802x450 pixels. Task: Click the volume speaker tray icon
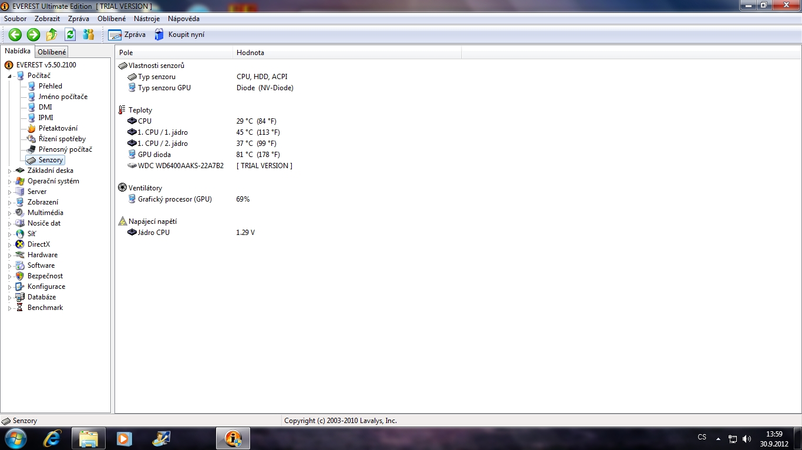[747, 438]
